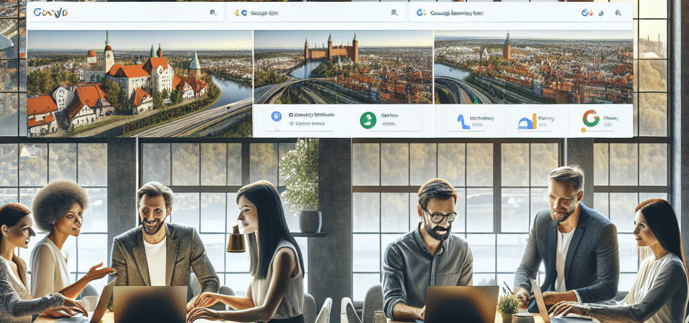
Task: Click the blue-orange icon in the right of the third bar
Action: [x=587, y=13]
